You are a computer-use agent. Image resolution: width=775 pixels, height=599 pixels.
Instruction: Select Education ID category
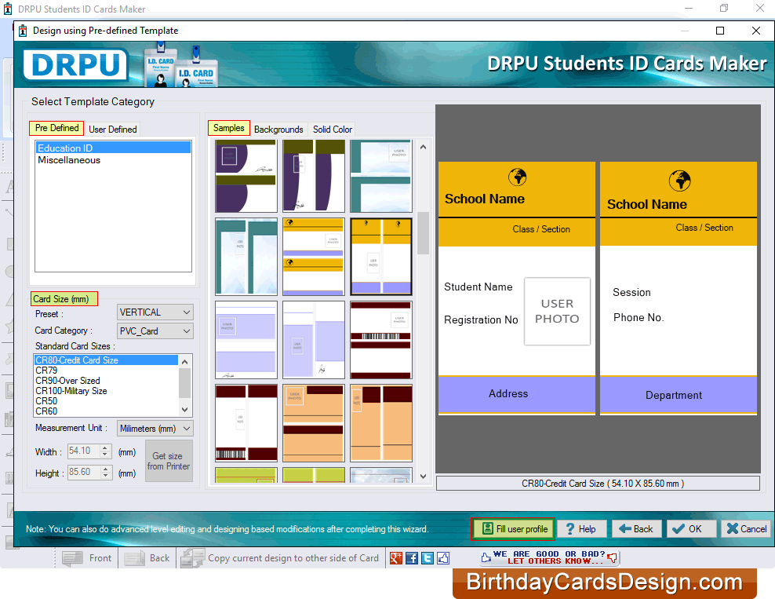point(113,148)
